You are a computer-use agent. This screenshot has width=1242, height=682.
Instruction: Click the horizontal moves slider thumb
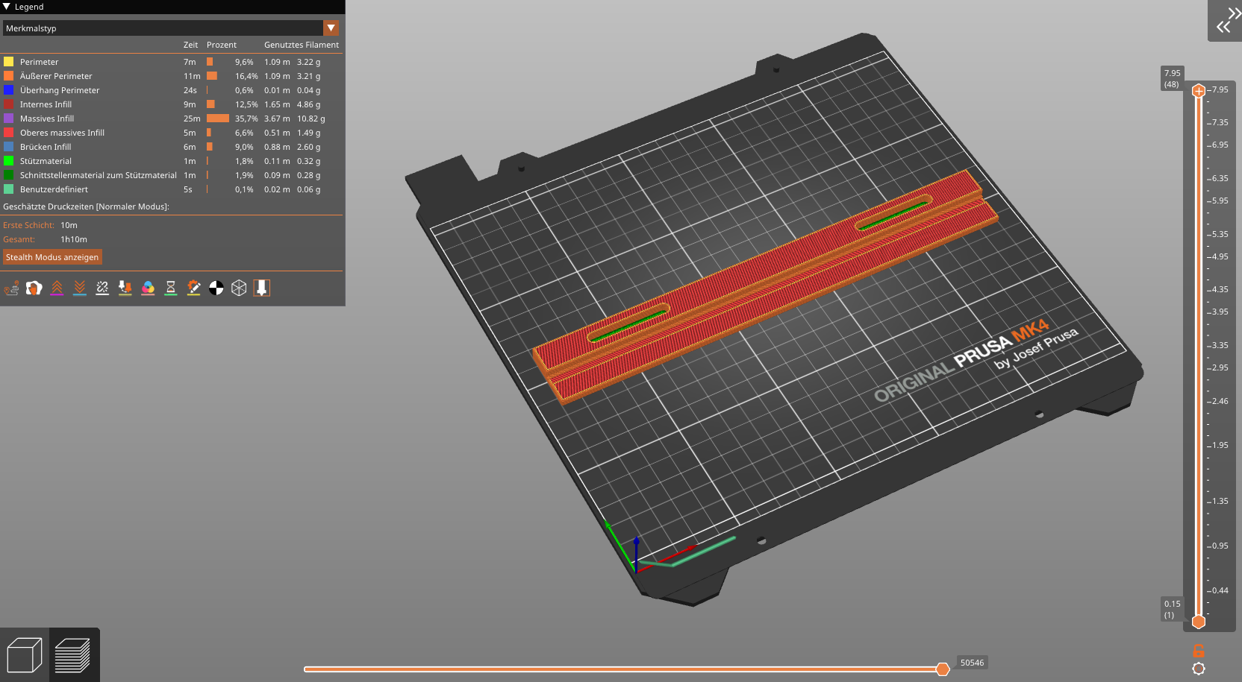point(943,669)
